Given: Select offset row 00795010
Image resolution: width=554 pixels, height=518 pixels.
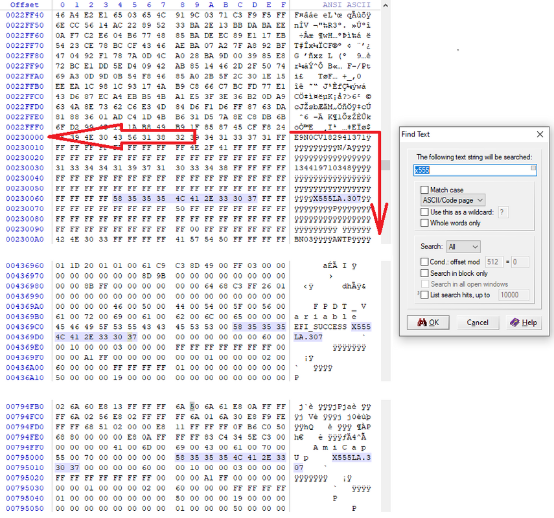Looking at the screenshot, I should click(25, 468).
